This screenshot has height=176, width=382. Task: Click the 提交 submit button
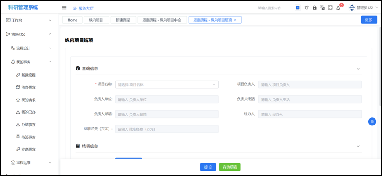pyautogui.click(x=208, y=167)
